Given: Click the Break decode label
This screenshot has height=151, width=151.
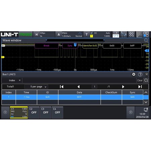Looking at the screenshot, I should click(x=47, y=46).
